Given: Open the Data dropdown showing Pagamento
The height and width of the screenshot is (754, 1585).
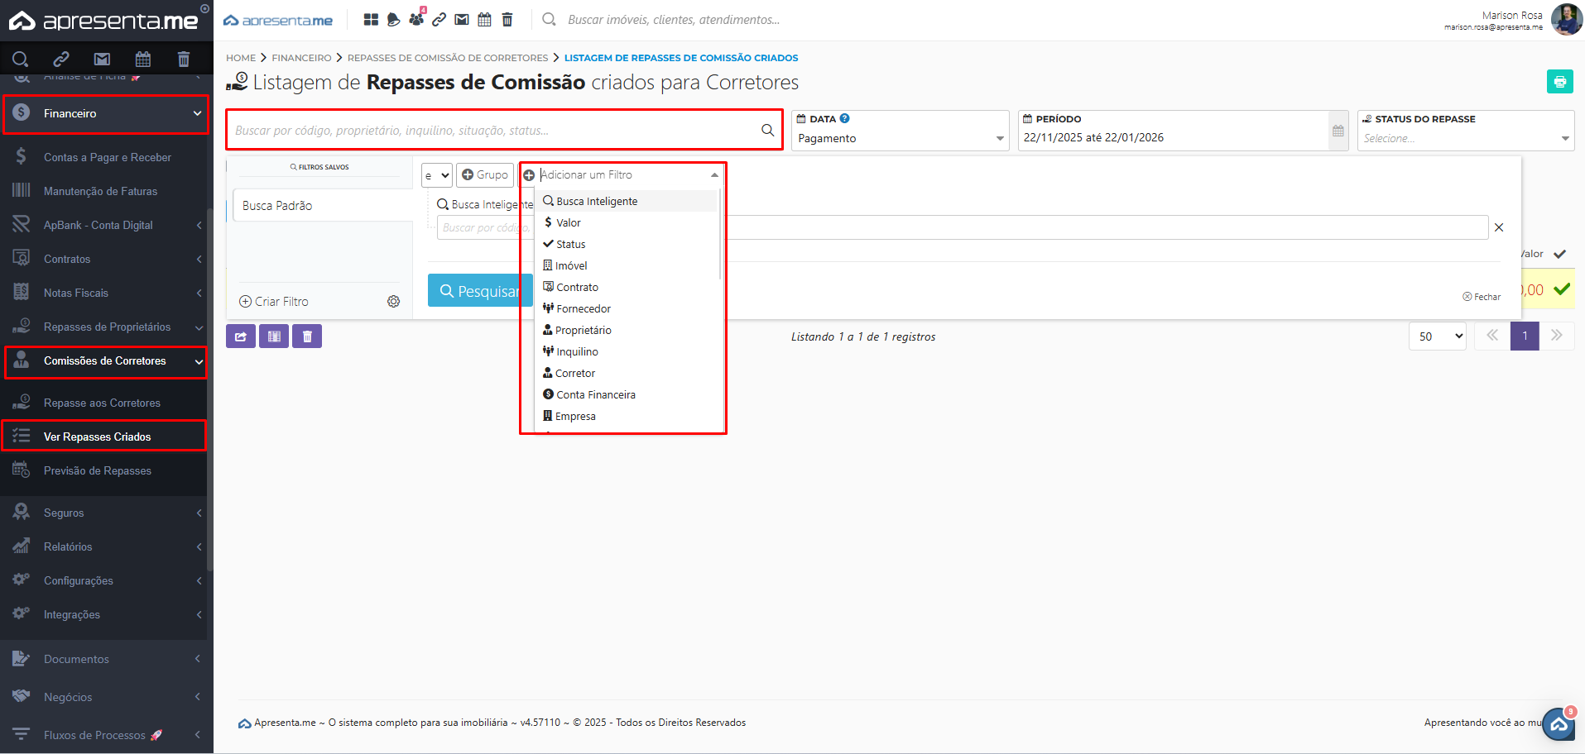Looking at the screenshot, I should click(x=900, y=138).
